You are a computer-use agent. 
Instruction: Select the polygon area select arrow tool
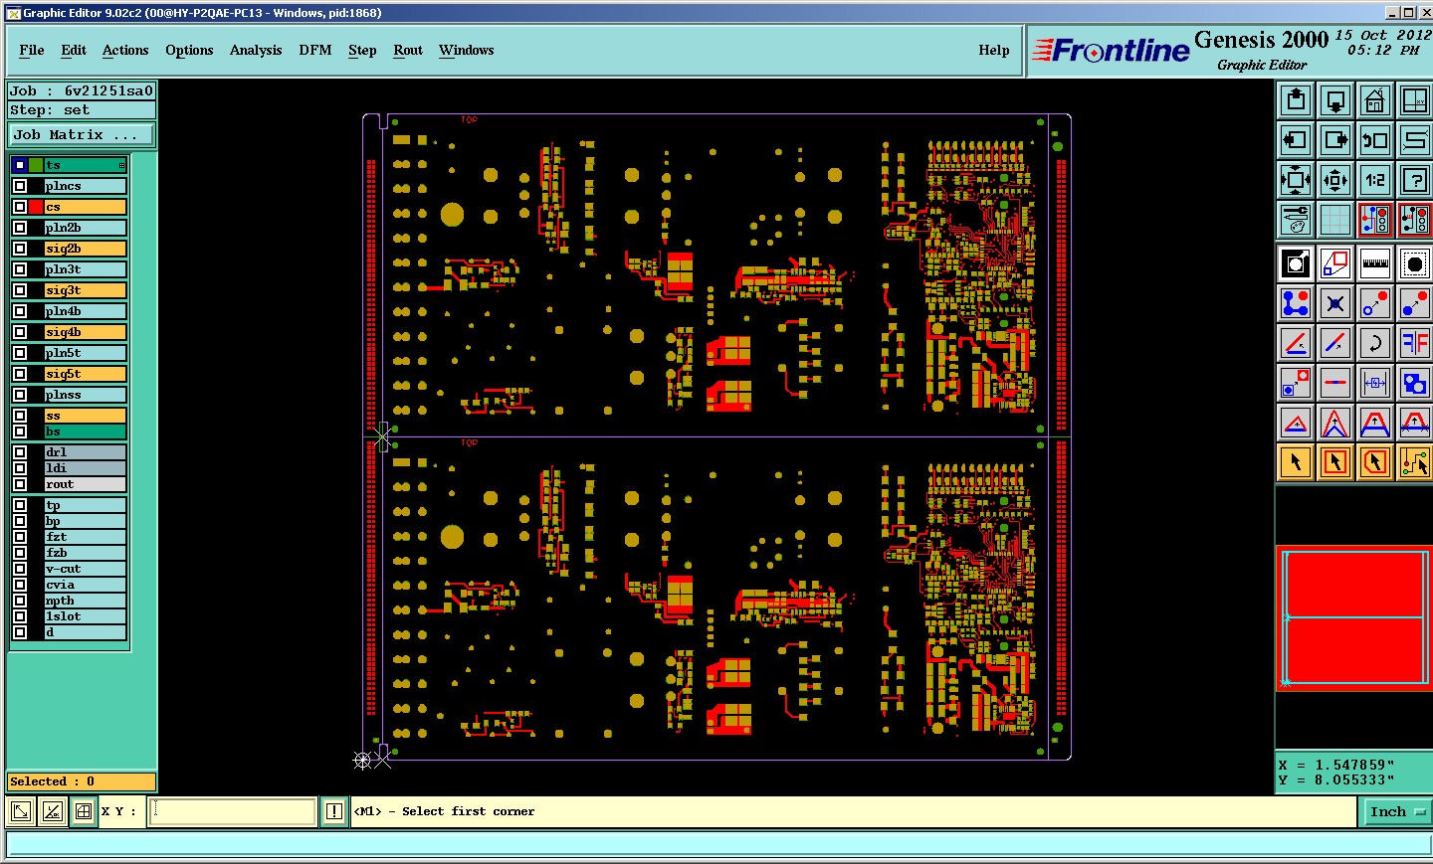(x=1375, y=462)
